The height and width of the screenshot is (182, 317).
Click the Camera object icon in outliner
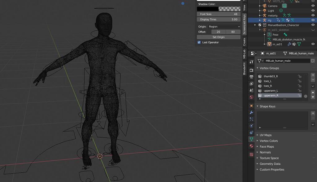pyautogui.click(x=264, y=6)
